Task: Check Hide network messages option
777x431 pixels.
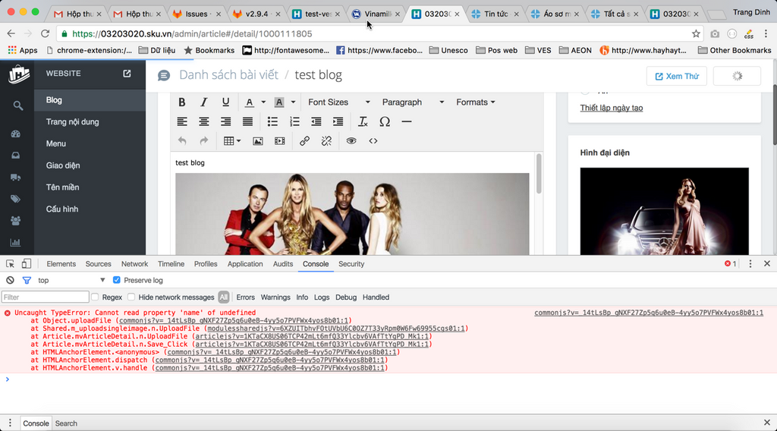Action: coord(131,297)
